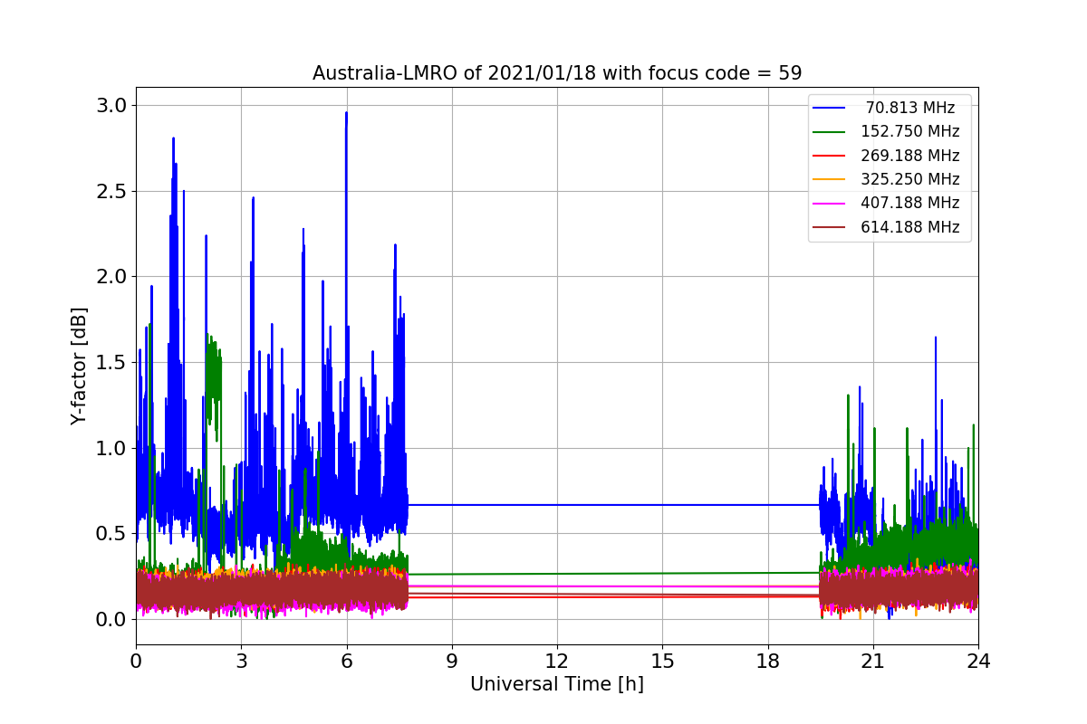Select the 614.188 MHz legend label
Viewport: 1087px width, 724px height.
[910, 227]
